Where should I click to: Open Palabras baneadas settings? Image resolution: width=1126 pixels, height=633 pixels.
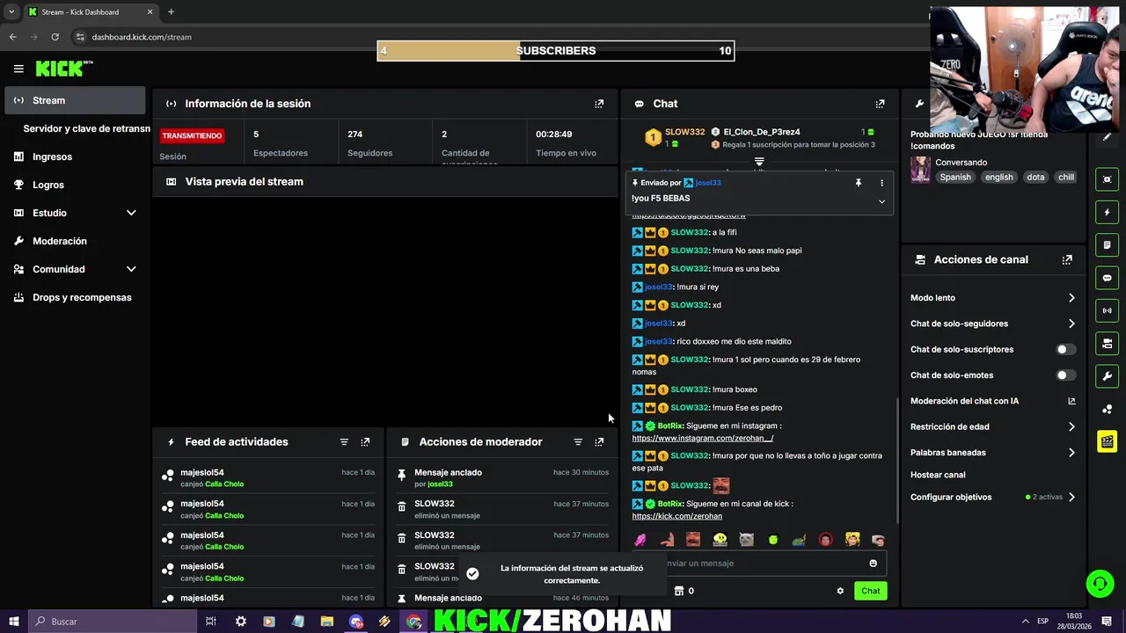pos(993,453)
